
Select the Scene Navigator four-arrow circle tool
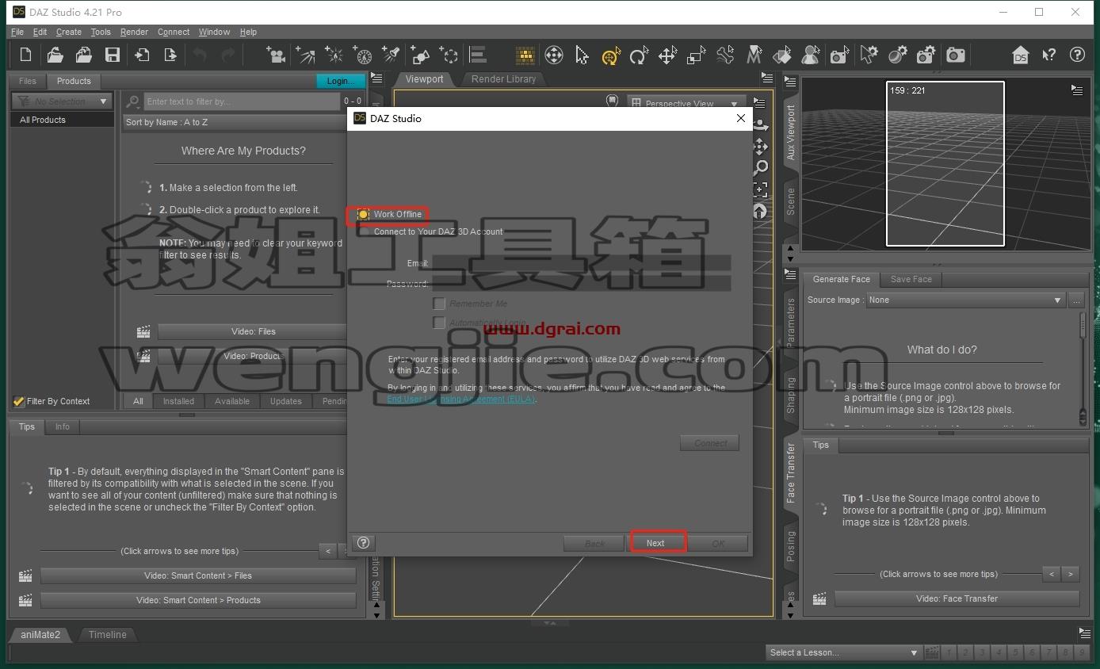tap(554, 55)
